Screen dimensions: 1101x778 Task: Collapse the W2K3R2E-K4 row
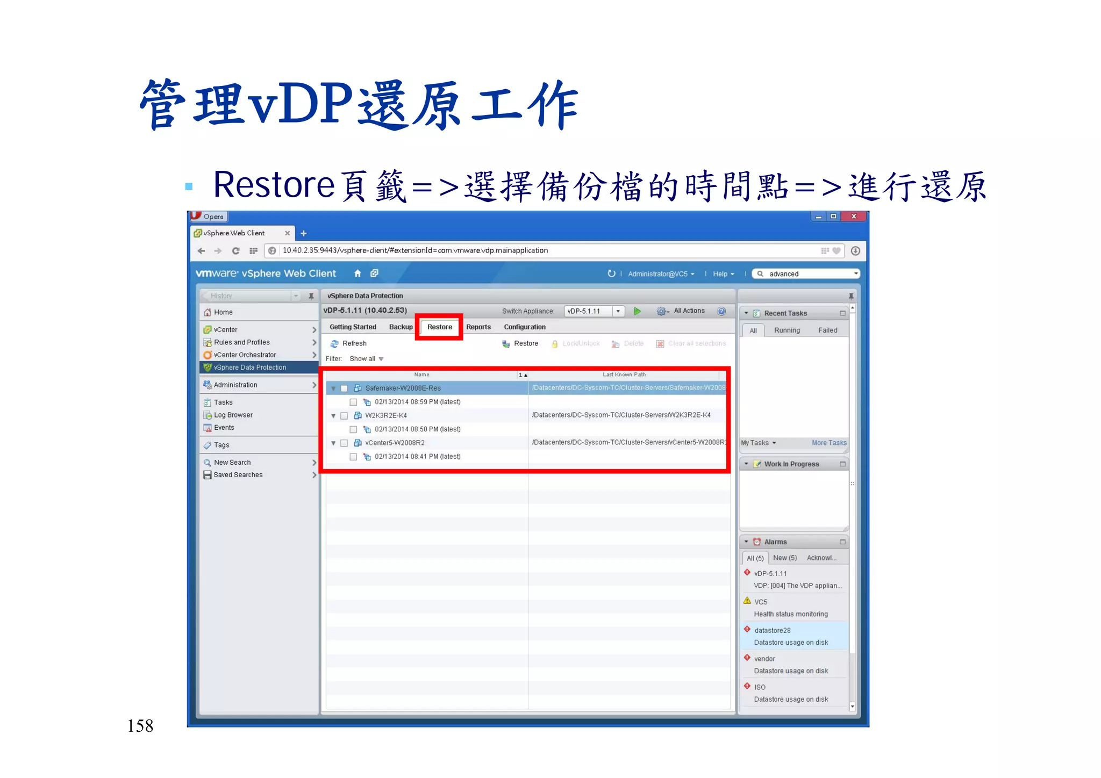333,416
